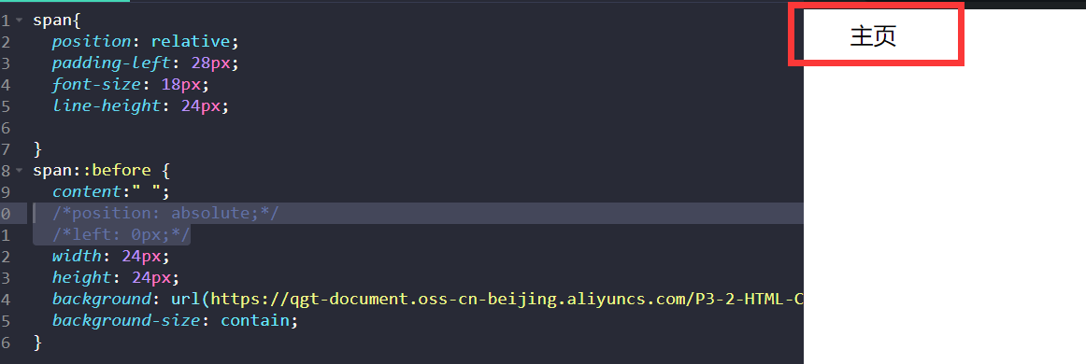1086x364 pixels.
Task: Click line number 7 in the gutter
Action: [6, 148]
